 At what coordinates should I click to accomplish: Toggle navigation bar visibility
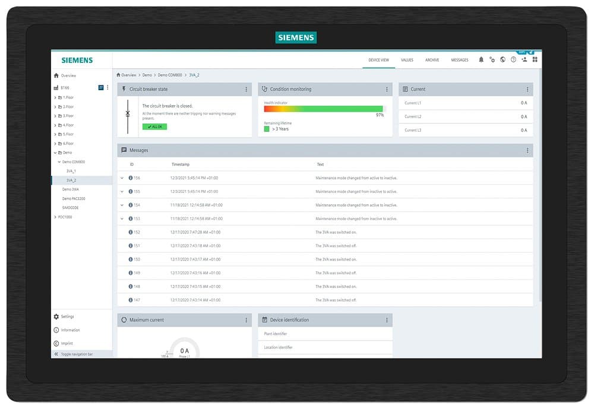pyautogui.click(x=56, y=354)
